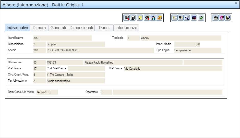This screenshot has width=240, height=138.
Task: Click the Individuativi tab
Action: 17,28
